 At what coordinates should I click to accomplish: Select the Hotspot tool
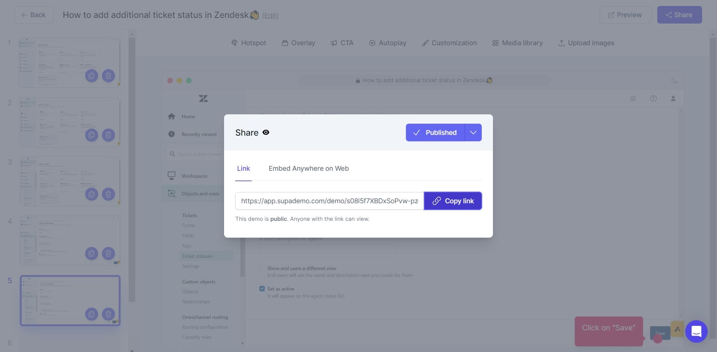click(248, 43)
